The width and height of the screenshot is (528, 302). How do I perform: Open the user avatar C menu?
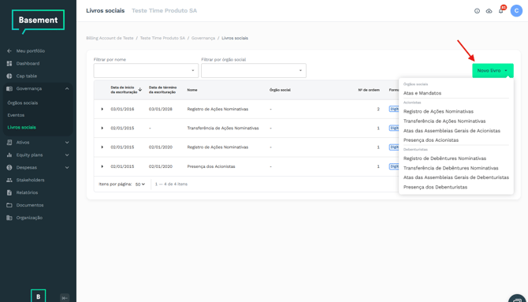coord(516,11)
